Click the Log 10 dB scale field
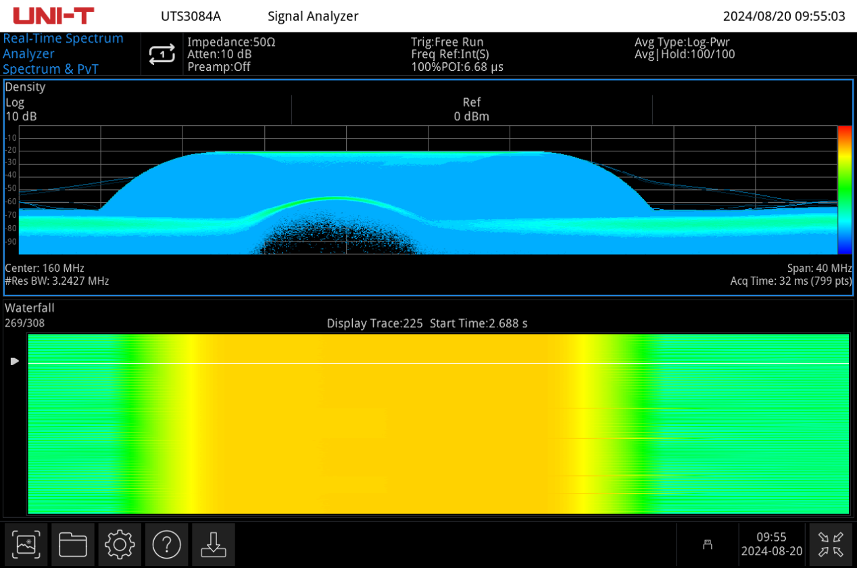 (21, 110)
